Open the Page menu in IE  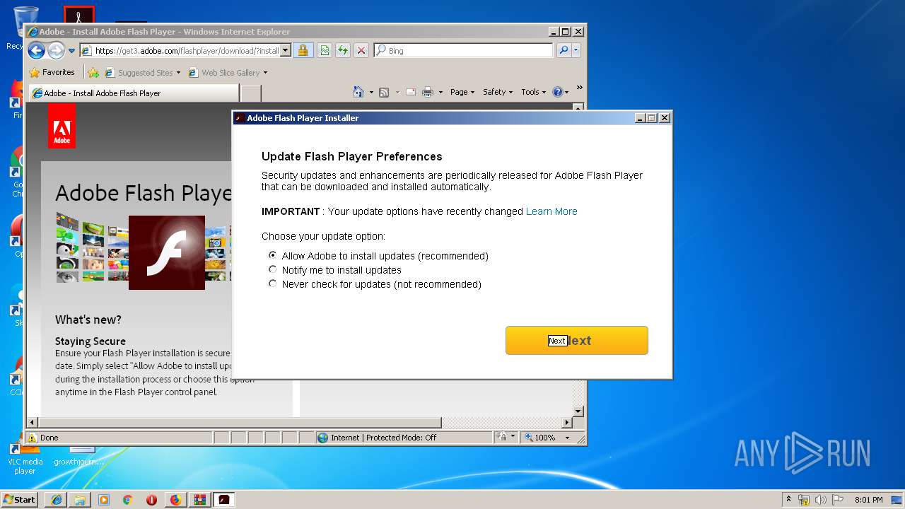[462, 92]
